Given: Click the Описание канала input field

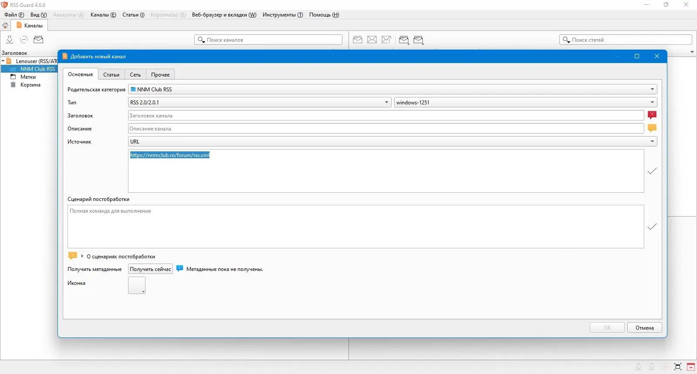Looking at the screenshot, I should (386, 129).
